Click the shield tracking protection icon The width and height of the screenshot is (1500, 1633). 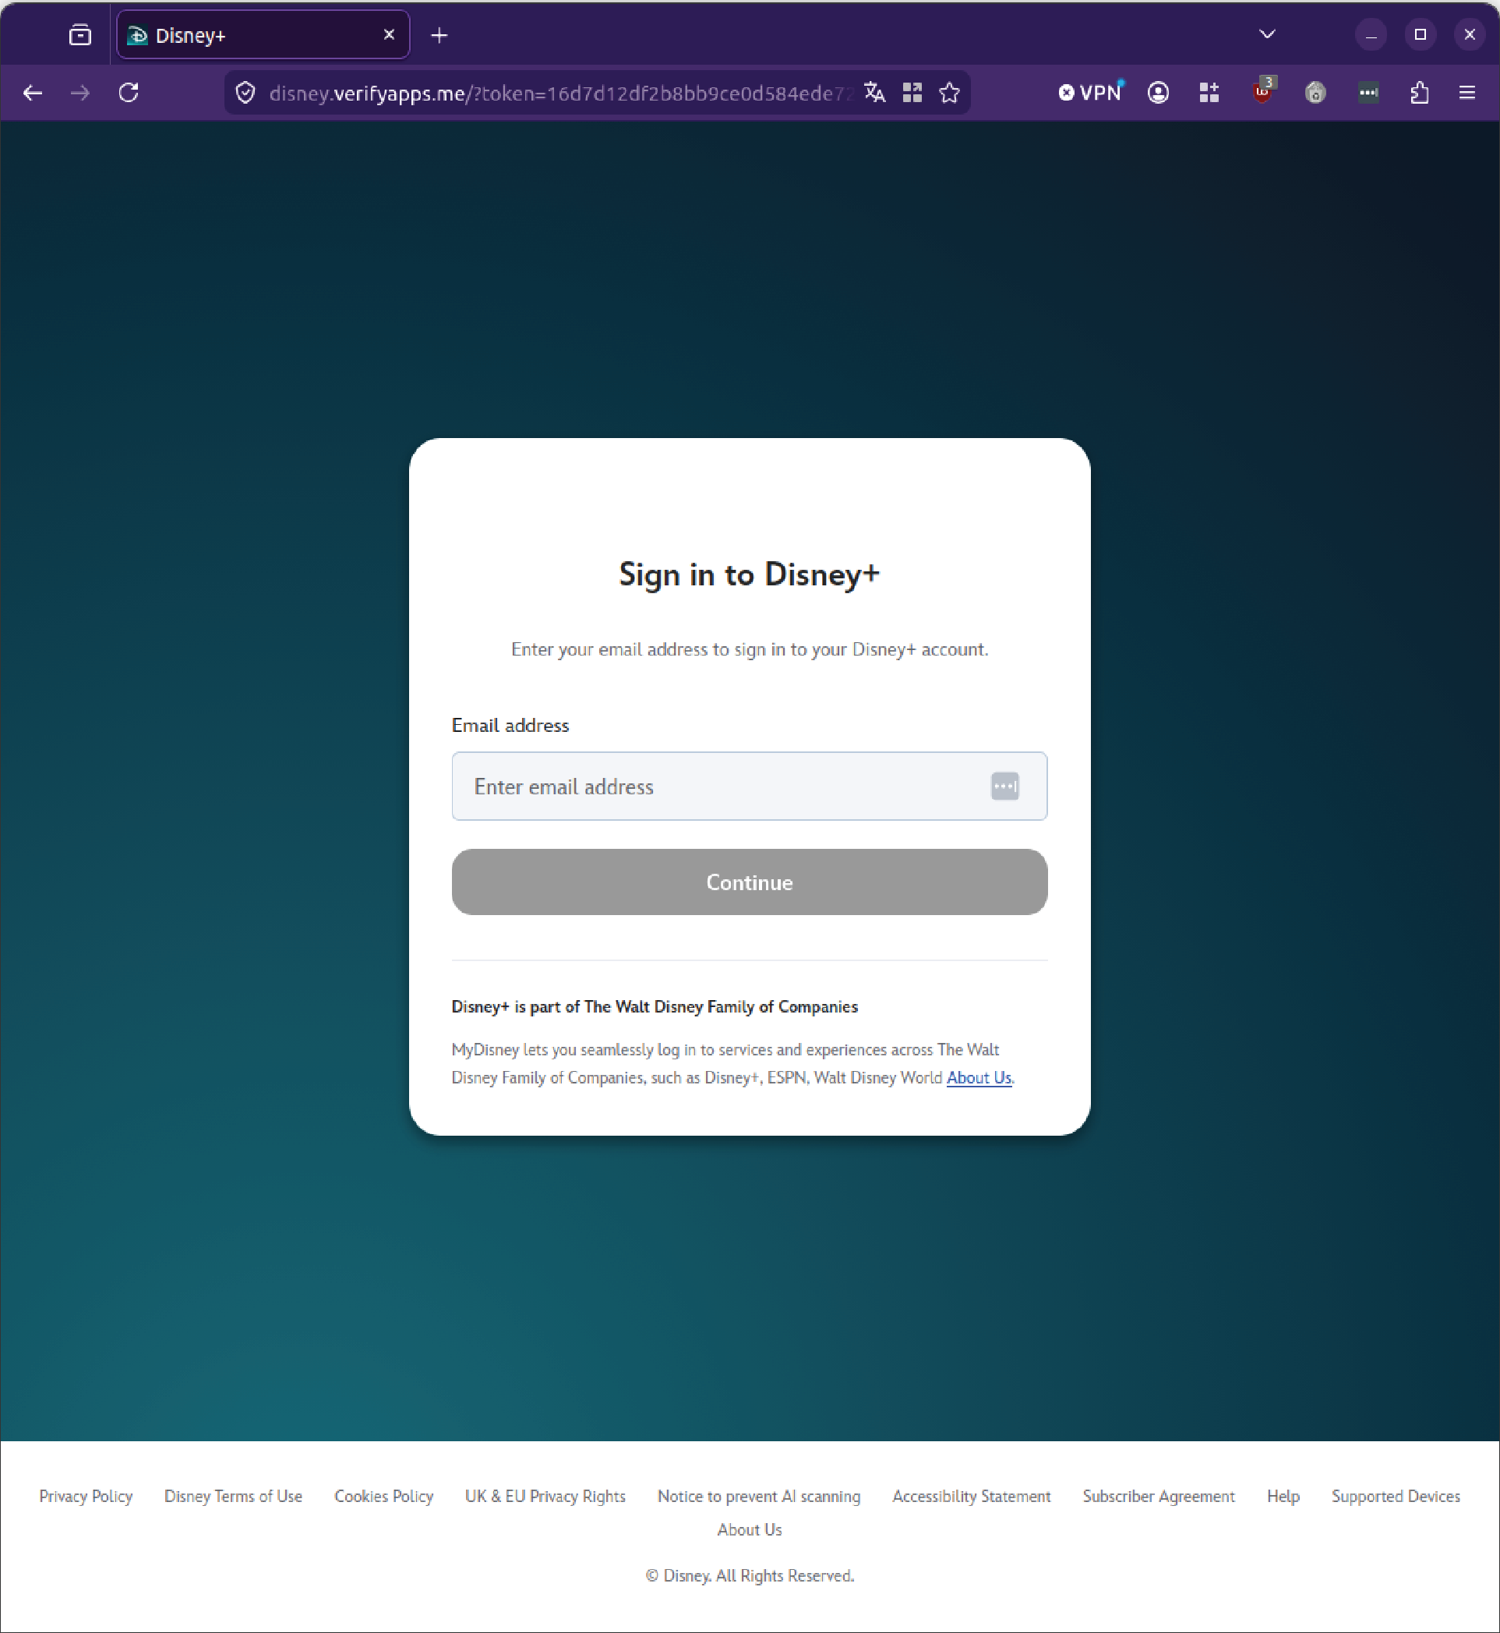coord(245,93)
